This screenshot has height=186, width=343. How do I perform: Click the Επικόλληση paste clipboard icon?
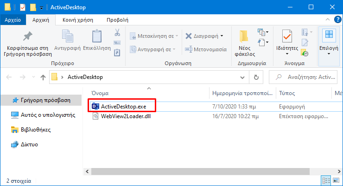point(97,36)
